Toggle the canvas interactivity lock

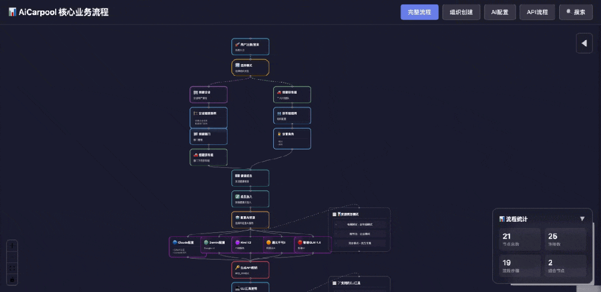[12, 279]
